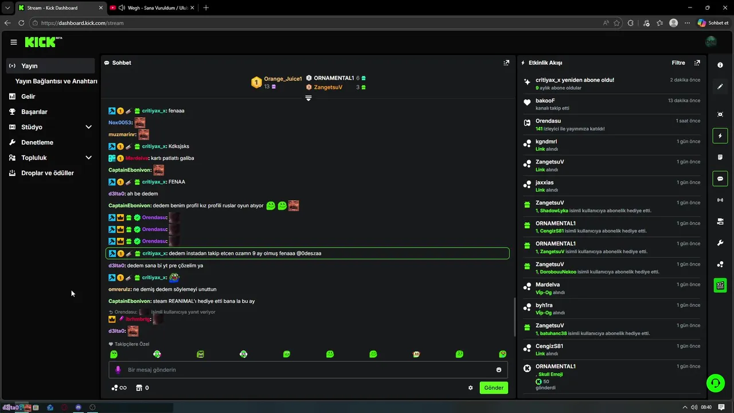
Task: Open the wrench tools icon in right sidebar
Action: coord(720,243)
